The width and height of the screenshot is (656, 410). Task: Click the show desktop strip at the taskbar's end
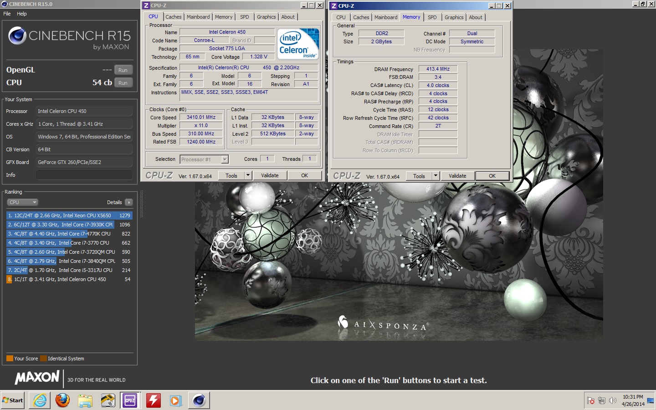(x=651, y=400)
